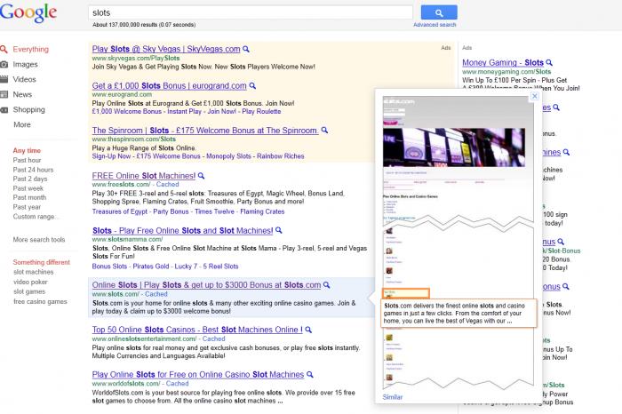The image size is (622, 414).
Task: Open the Play Roulette sitelink
Action: coord(261,111)
